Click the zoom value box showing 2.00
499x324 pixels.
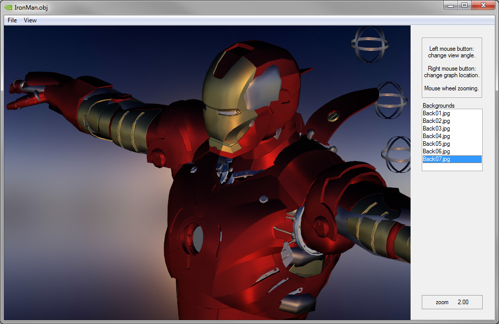(452, 302)
